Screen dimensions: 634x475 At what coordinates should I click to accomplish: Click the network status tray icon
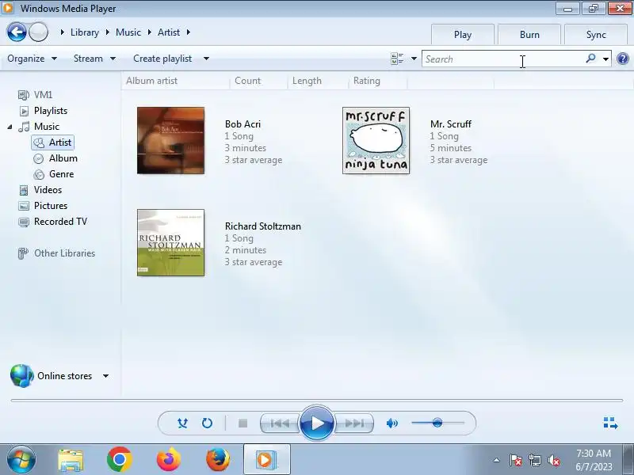point(535,460)
